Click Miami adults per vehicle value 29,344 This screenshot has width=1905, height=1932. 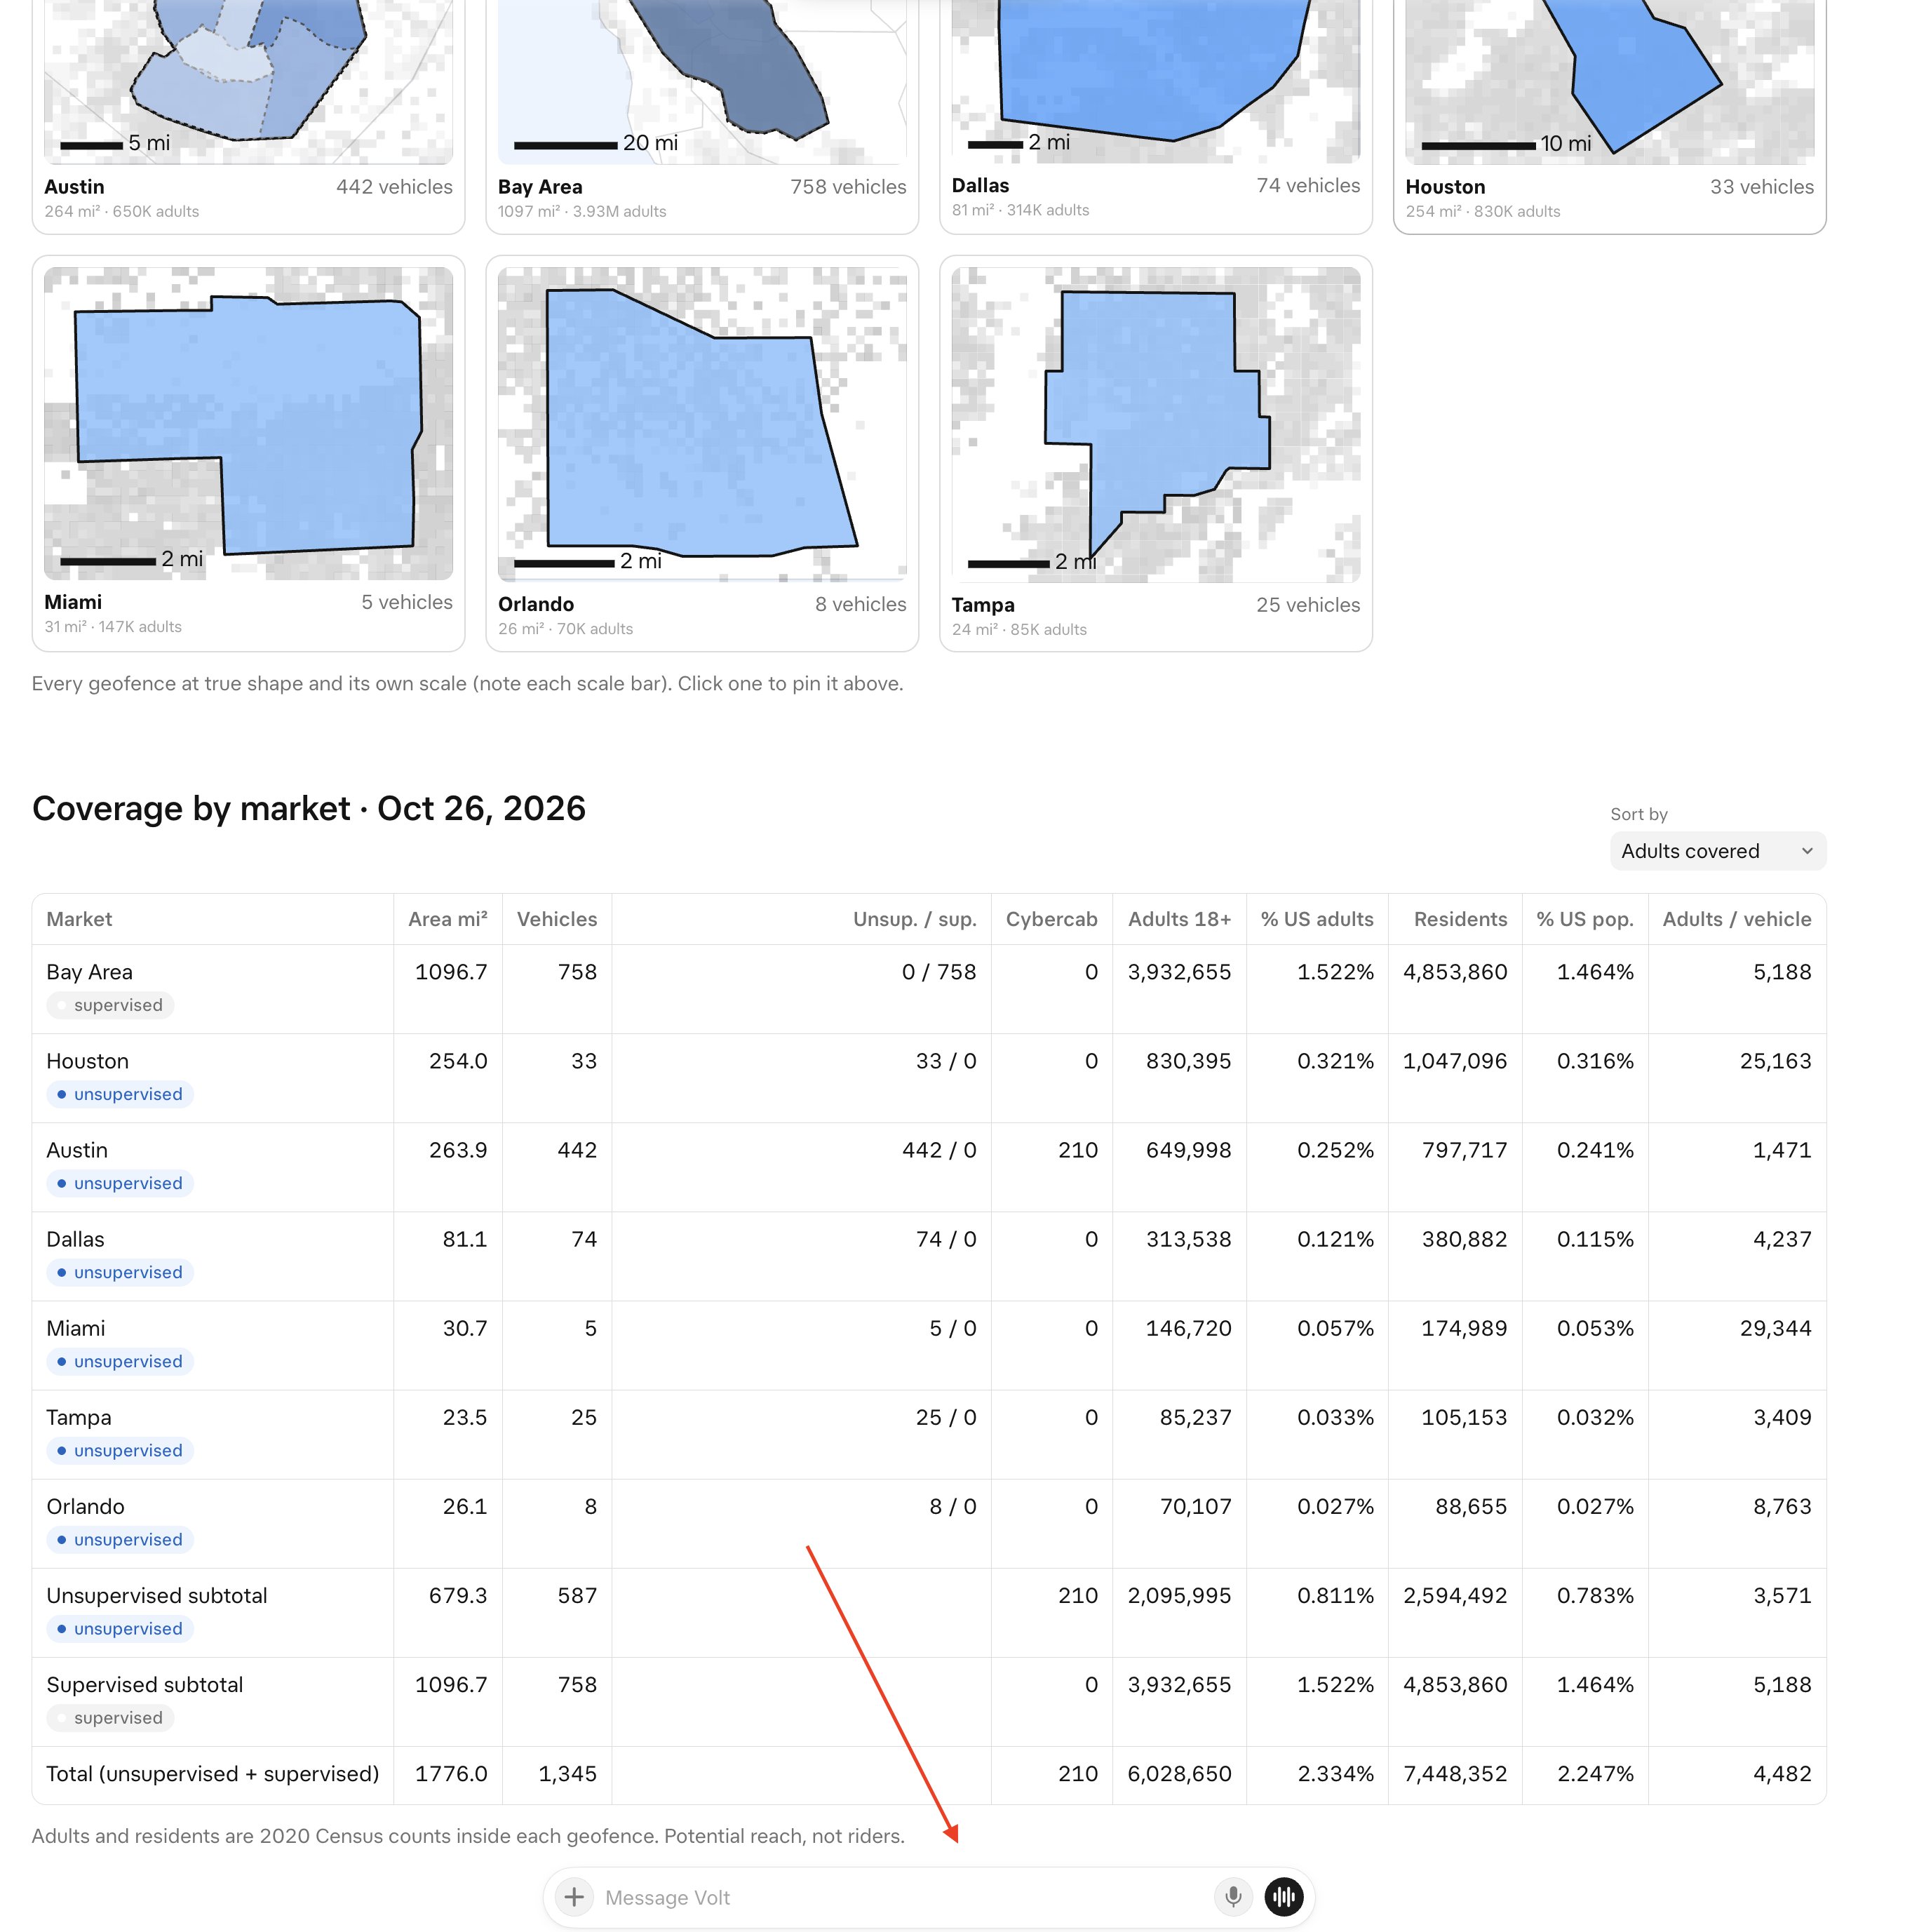[1775, 1328]
